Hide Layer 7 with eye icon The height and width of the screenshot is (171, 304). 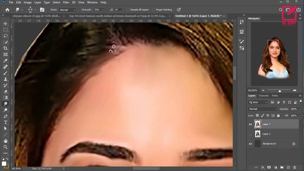[x=250, y=124]
